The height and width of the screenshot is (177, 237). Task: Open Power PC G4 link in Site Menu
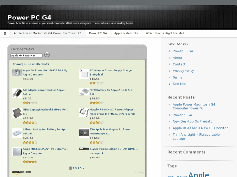(183, 51)
